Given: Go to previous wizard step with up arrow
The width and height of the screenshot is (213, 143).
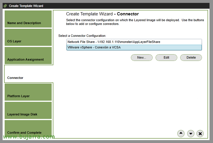Looking at the screenshot, I should (181, 133).
